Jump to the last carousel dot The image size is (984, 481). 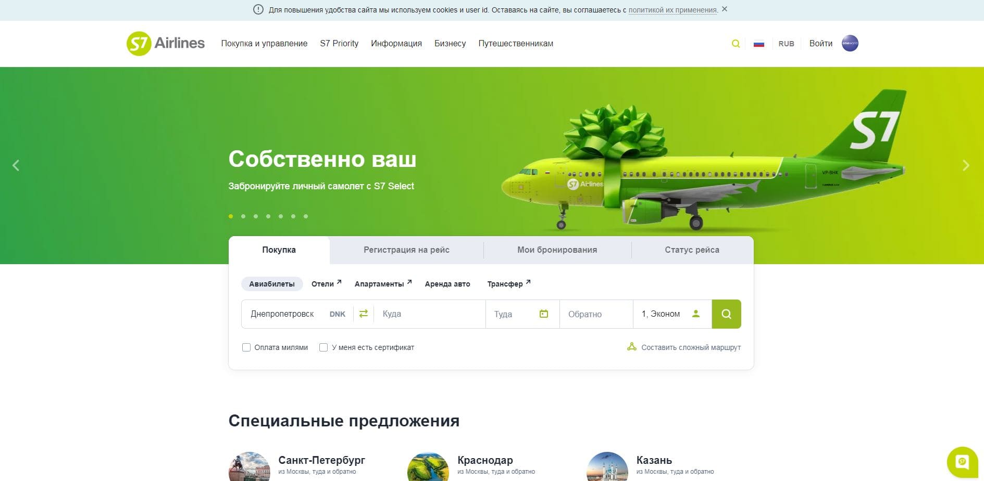306,216
